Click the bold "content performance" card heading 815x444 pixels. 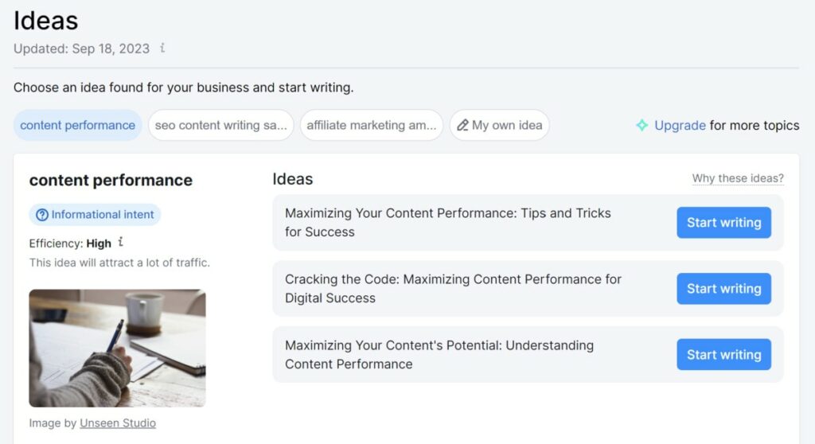point(111,181)
